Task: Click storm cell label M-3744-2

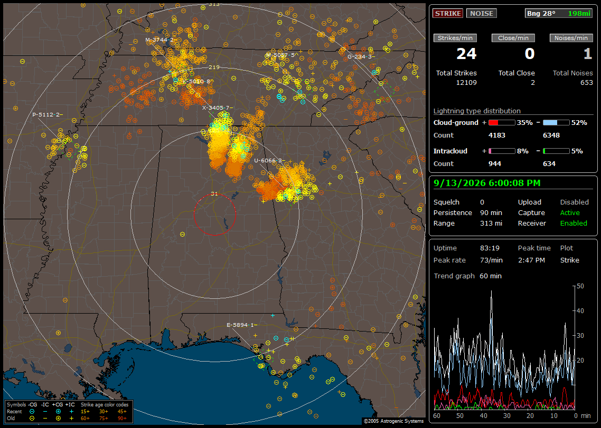Action: pyautogui.click(x=159, y=40)
